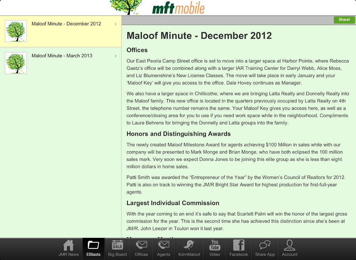Screen dimensions: 356x260
Task: Select the EBlasts folder icon
Action: click(93, 245)
